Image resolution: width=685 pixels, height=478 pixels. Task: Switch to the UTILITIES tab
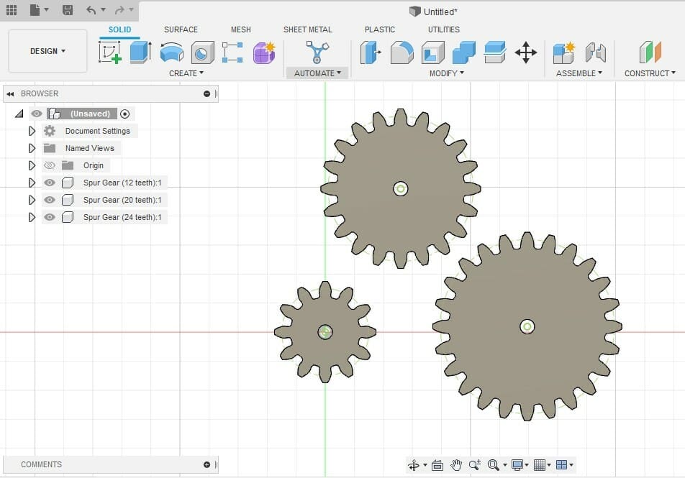tap(443, 29)
